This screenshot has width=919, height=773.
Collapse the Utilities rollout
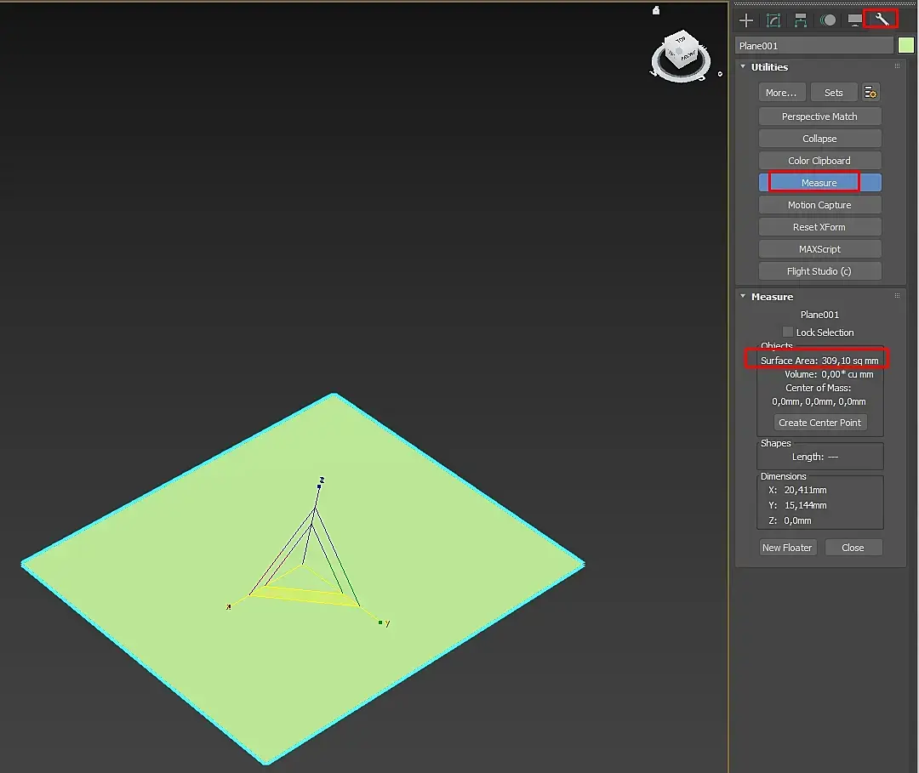click(x=743, y=67)
